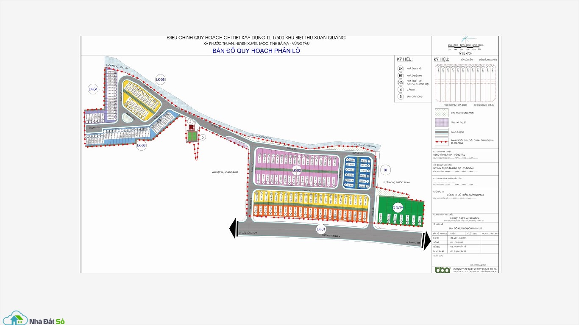Image resolution: width=579 pixels, height=325 pixels.
Task: Click the scale bar graphic
Action: [465, 47]
